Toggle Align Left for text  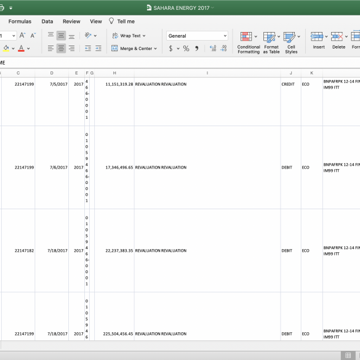point(50,49)
